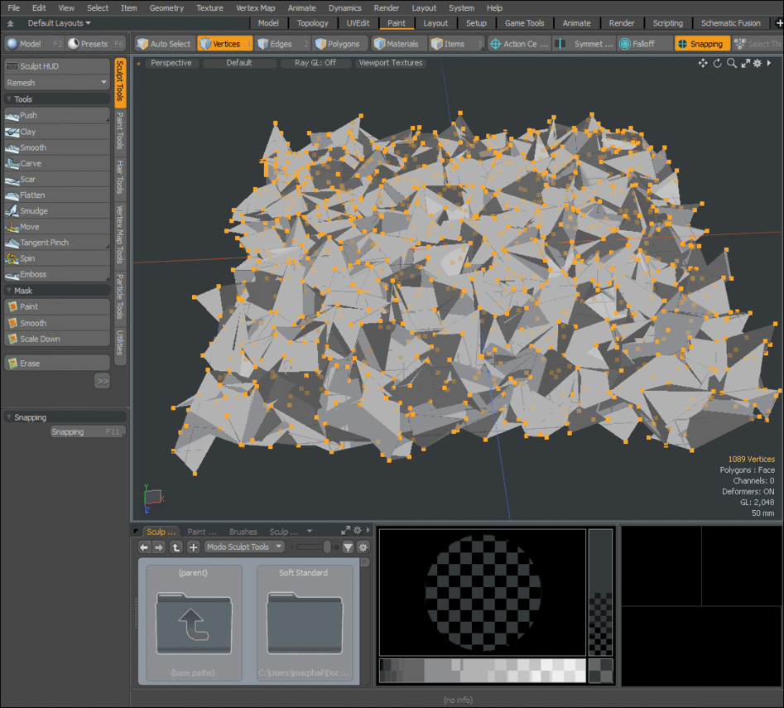The image size is (784, 708).
Task: Open viewport settings gear icon
Action: click(x=757, y=64)
